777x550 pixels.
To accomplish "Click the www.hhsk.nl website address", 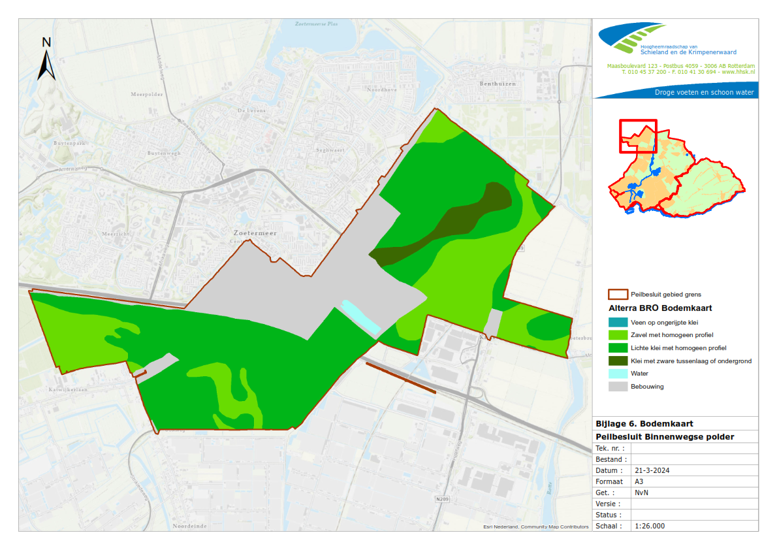I will (x=738, y=73).
